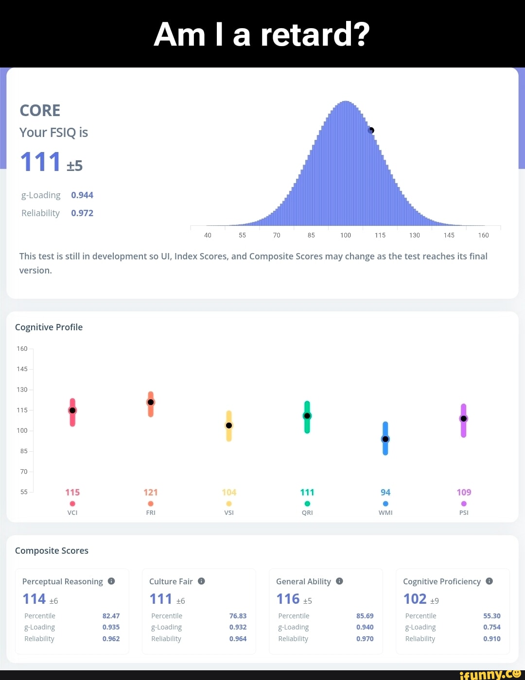
Task: Click the red VCI legend dot
Action: click(72, 504)
